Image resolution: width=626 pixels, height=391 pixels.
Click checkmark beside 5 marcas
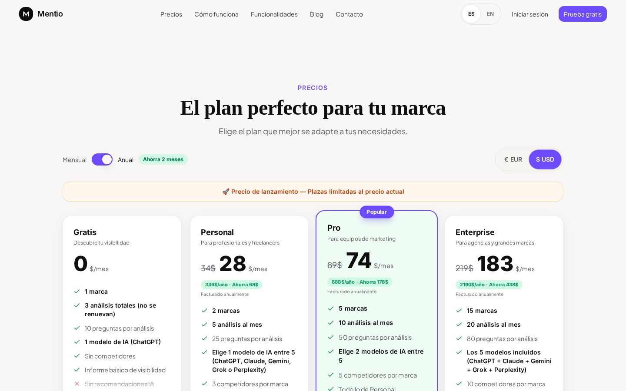pos(331,308)
